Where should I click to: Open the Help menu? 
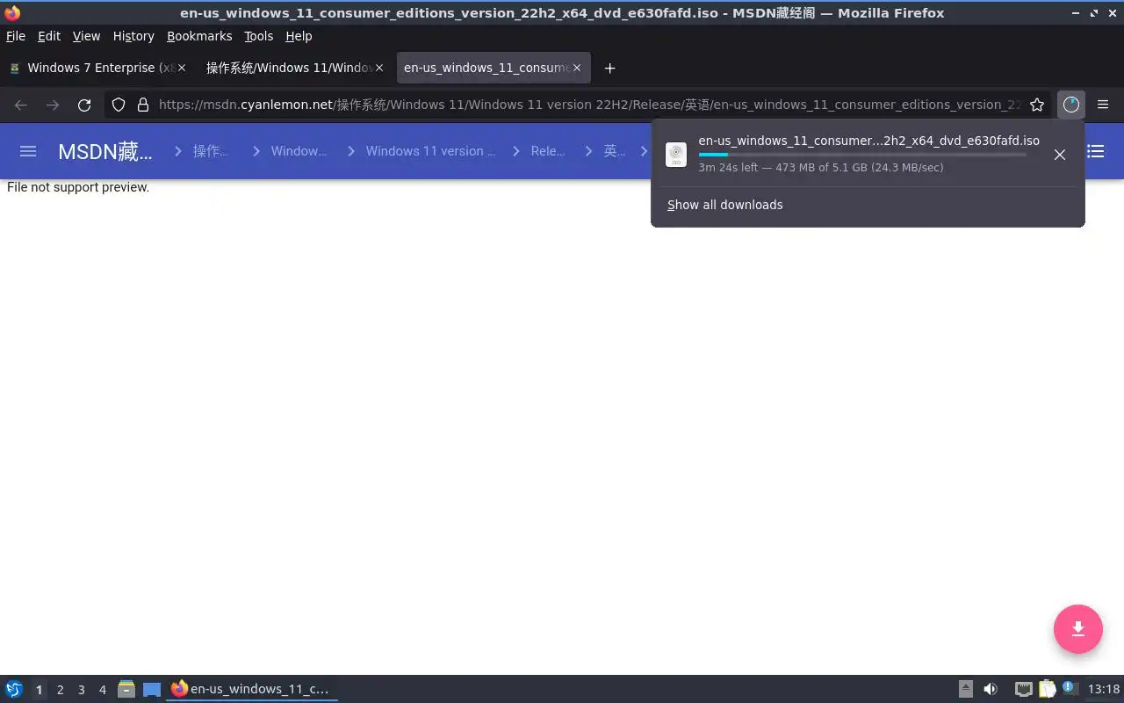click(299, 36)
